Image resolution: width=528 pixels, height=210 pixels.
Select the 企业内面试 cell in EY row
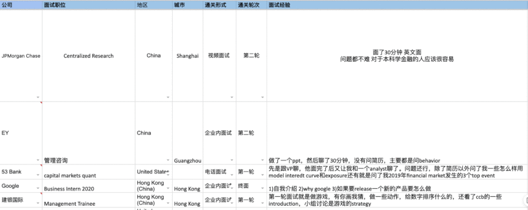[219, 133]
